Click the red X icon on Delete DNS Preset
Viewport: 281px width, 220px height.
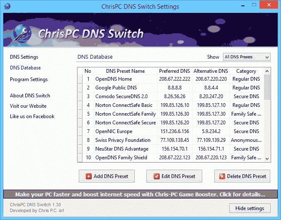click(x=222, y=176)
